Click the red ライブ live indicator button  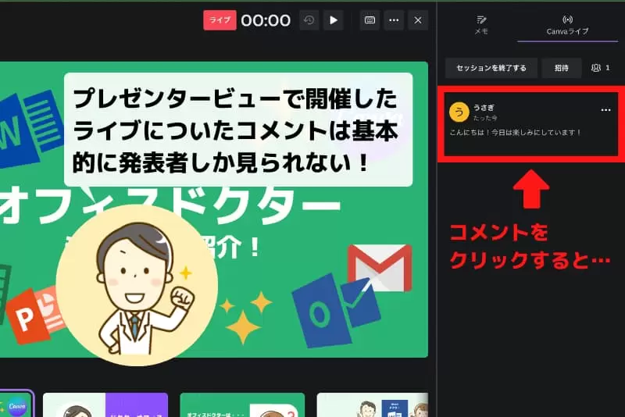[220, 20]
